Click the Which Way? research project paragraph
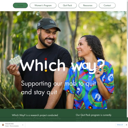 pos(36,118)
